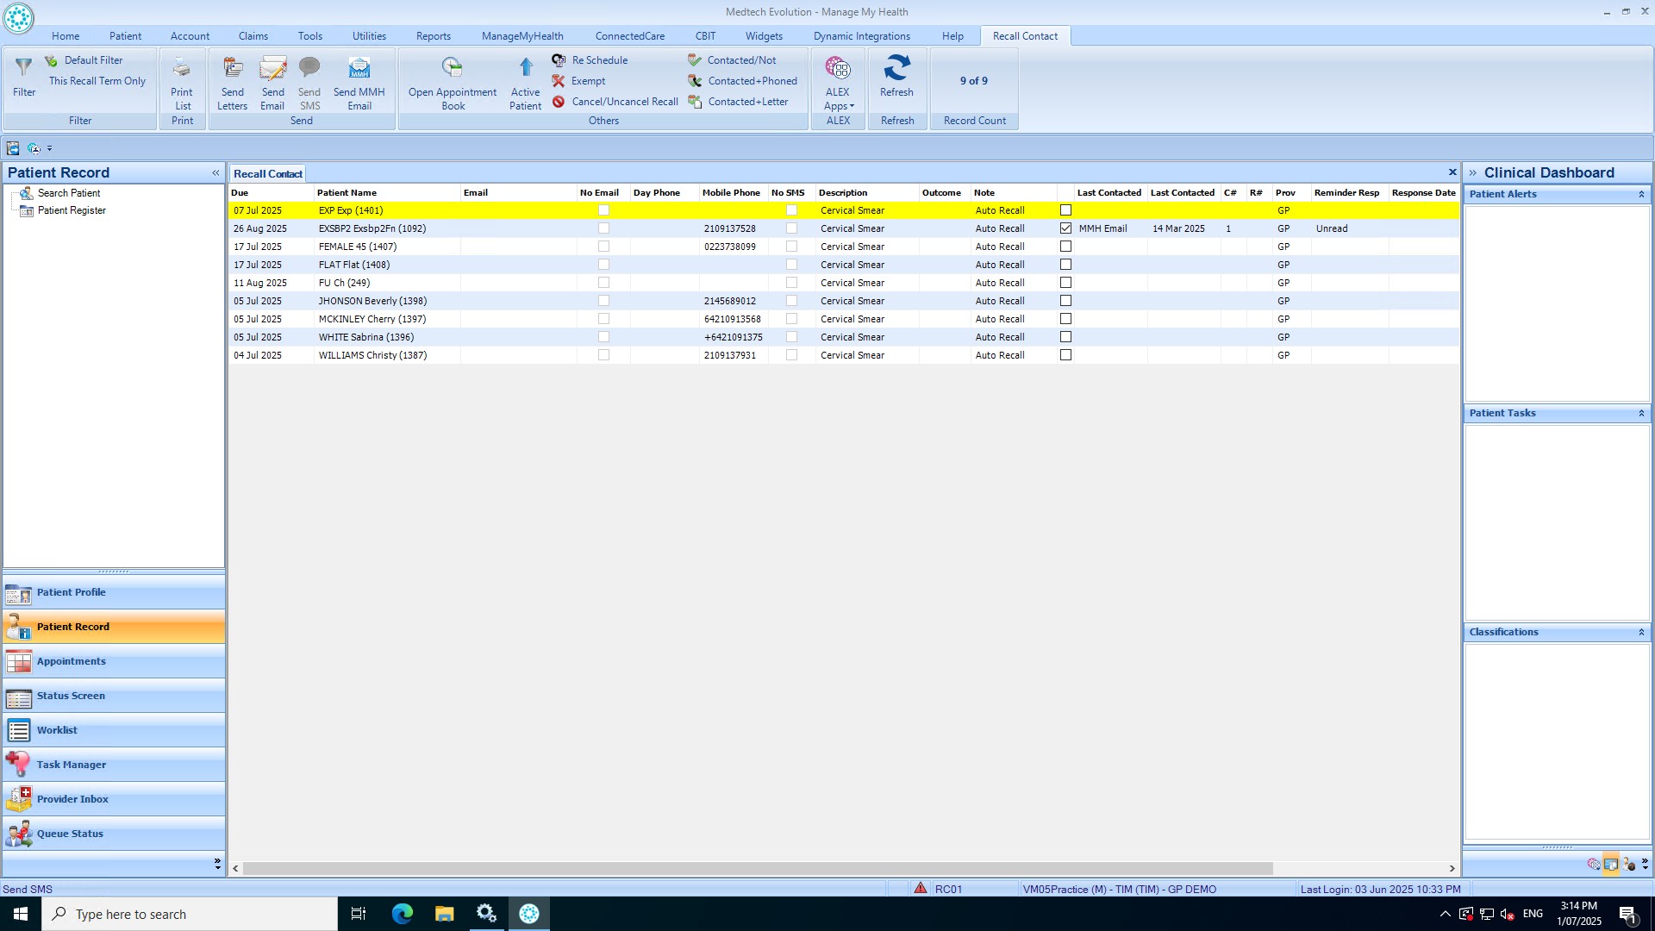Switch to the ManageMyHealth ribbon tab
The height and width of the screenshot is (931, 1655).
click(x=522, y=36)
